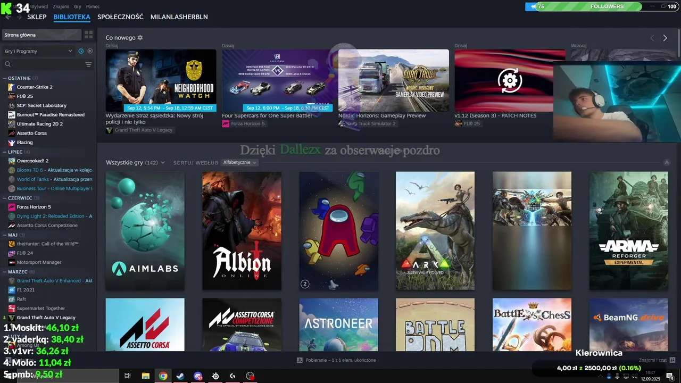This screenshot has height=383, width=681.
Task: Go back with the navigation back arrow
Action: pyautogui.click(x=7, y=17)
